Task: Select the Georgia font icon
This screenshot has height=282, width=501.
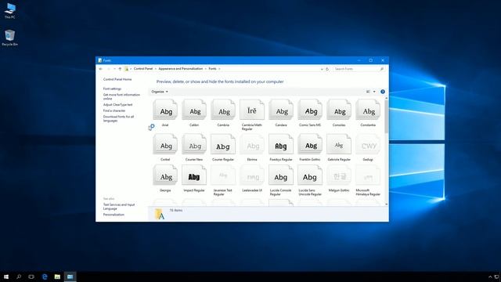Action: 165,175
